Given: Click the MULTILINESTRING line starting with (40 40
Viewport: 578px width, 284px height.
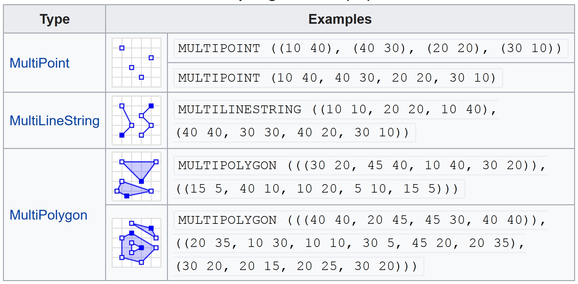Looking at the screenshot, I should tap(292, 133).
